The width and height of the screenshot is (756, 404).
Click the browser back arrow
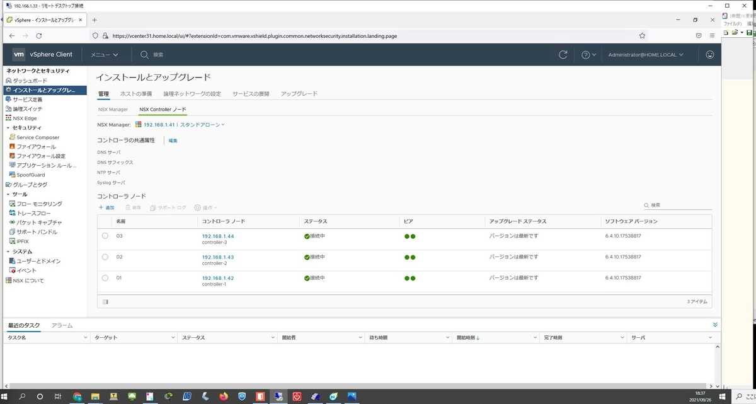pos(11,36)
